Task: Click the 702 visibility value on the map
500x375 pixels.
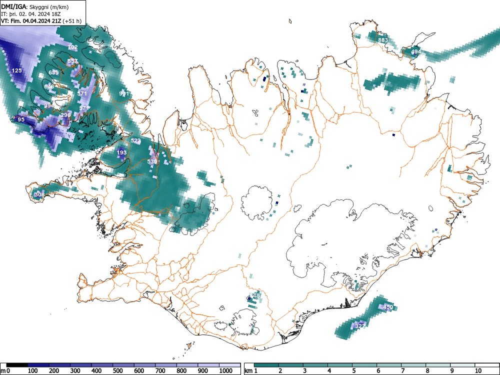Action: pyautogui.click(x=72, y=47)
